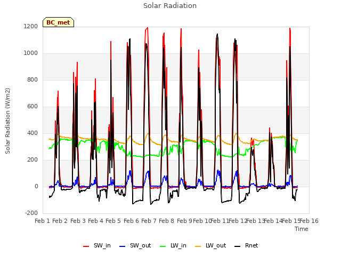341x256 pixels.
Task: Toggle the Rnet legend entry
Action: pyautogui.click(x=246, y=246)
